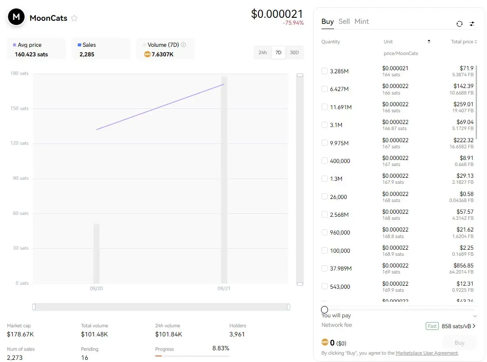Image resolution: width=487 pixels, height=362 pixels.
Task: Click the MoonCats round logo
Action: (x=16, y=17)
